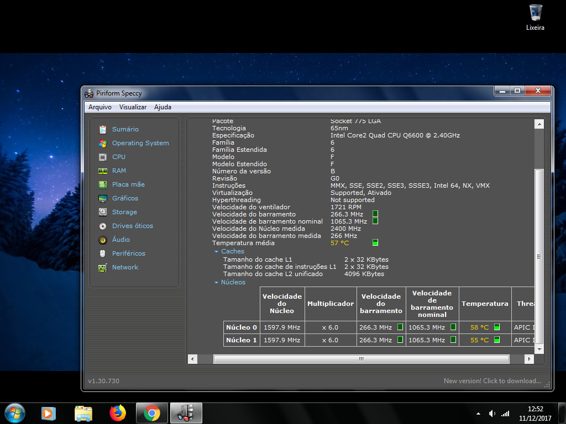Image resolution: width=566 pixels, height=424 pixels.
Task: Select the Núcleo 0 row header
Action: [x=242, y=327]
